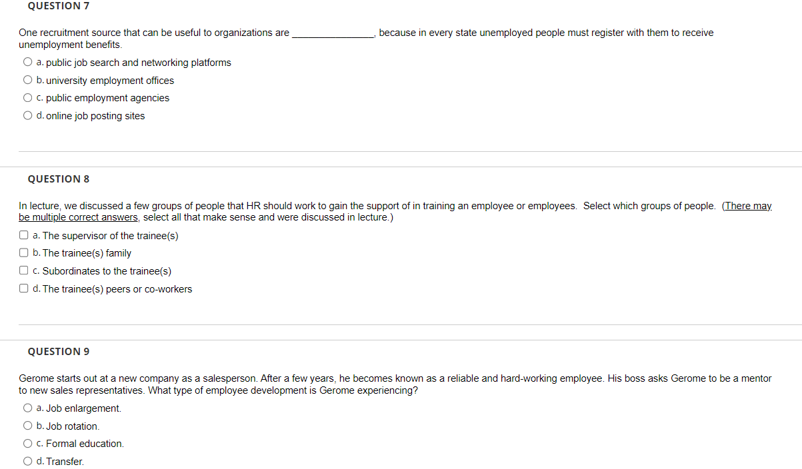Choose 'Job rotation' answer option

pos(27,424)
